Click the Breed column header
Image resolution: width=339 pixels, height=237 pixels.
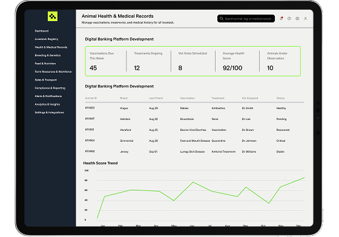click(x=123, y=98)
